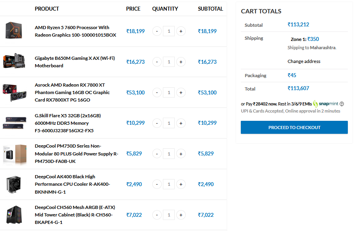362x231 pixels.
Task: Decrease quantity of DeepCool CH560 cabinet
Action: click(157, 215)
